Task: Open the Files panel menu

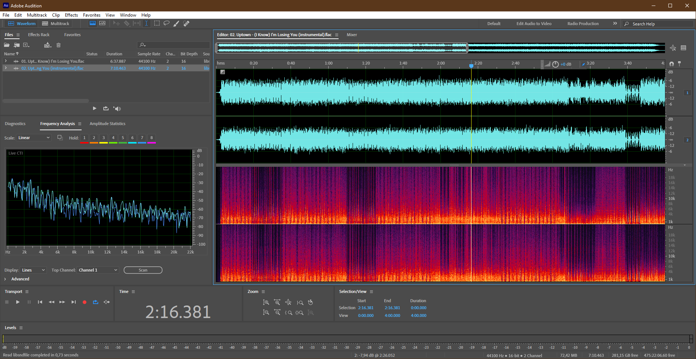Action: point(18,35)
